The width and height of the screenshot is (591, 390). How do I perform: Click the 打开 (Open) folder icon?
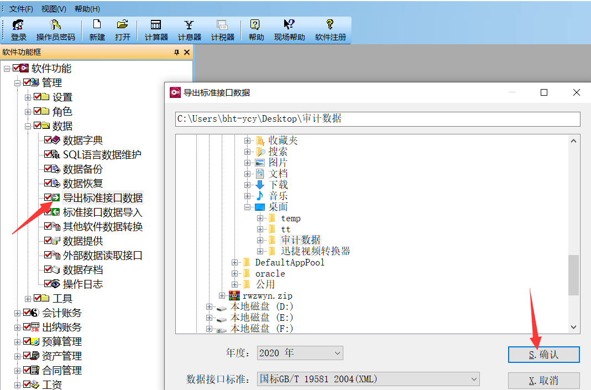[122, 29]
